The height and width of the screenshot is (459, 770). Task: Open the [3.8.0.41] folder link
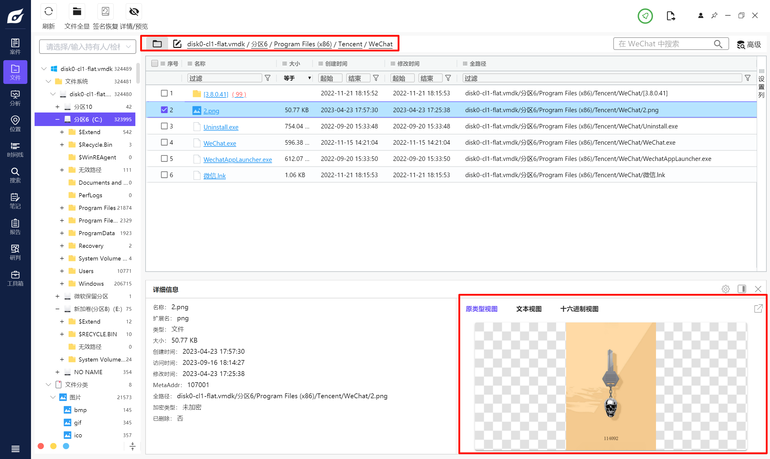(x=216, y=94)
